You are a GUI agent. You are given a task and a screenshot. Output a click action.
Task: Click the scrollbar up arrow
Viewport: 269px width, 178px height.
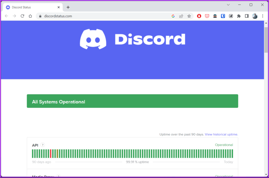point(266,23)
